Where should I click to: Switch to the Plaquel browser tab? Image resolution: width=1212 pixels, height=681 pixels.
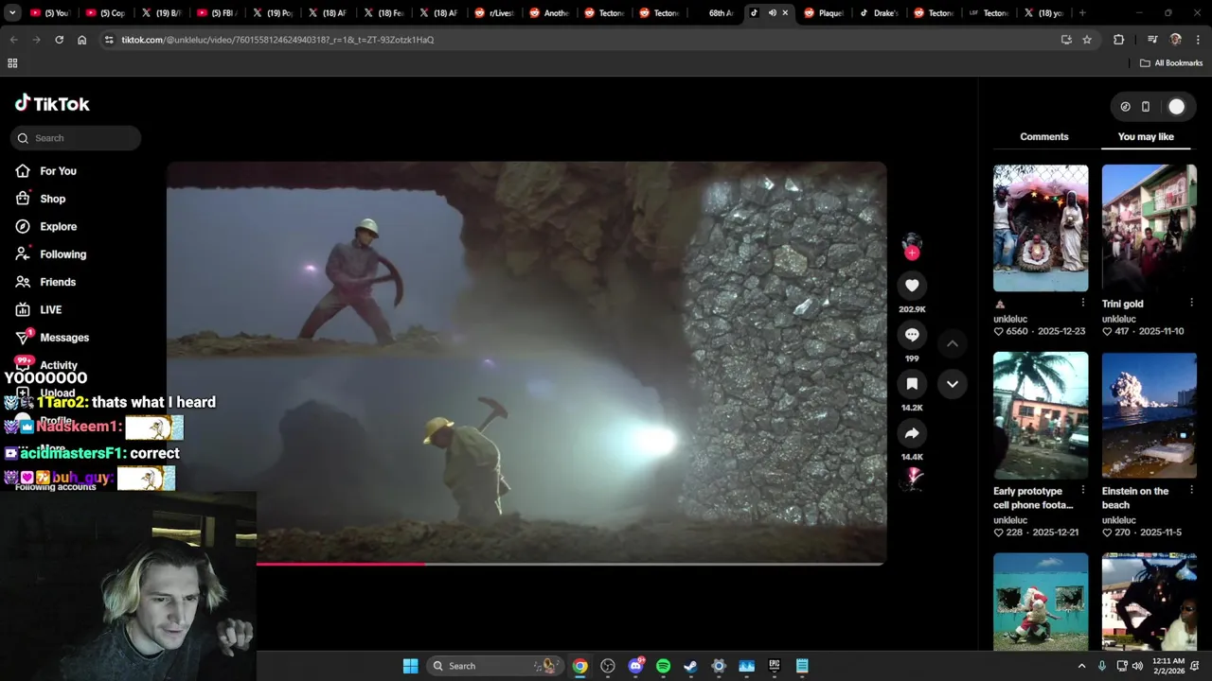pyautogui.click(x=824, y=13)
